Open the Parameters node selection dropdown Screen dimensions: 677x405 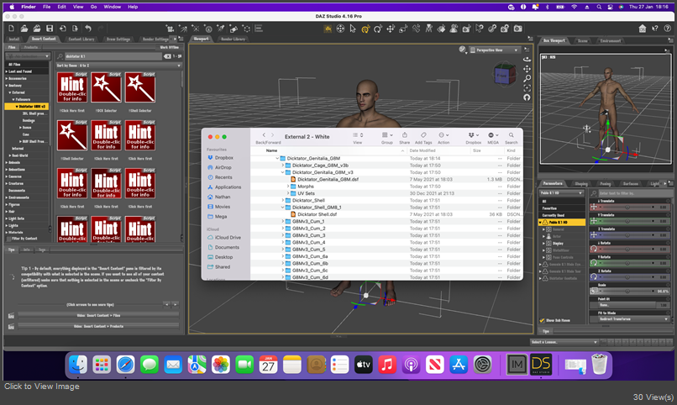pyautogui.click(x=561, y=192)
